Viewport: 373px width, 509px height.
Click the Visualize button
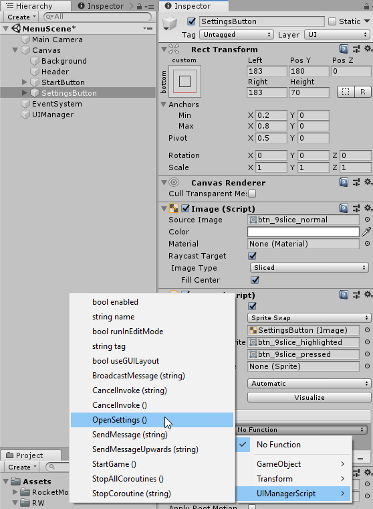pyautogui.click(x=309, y=397)
